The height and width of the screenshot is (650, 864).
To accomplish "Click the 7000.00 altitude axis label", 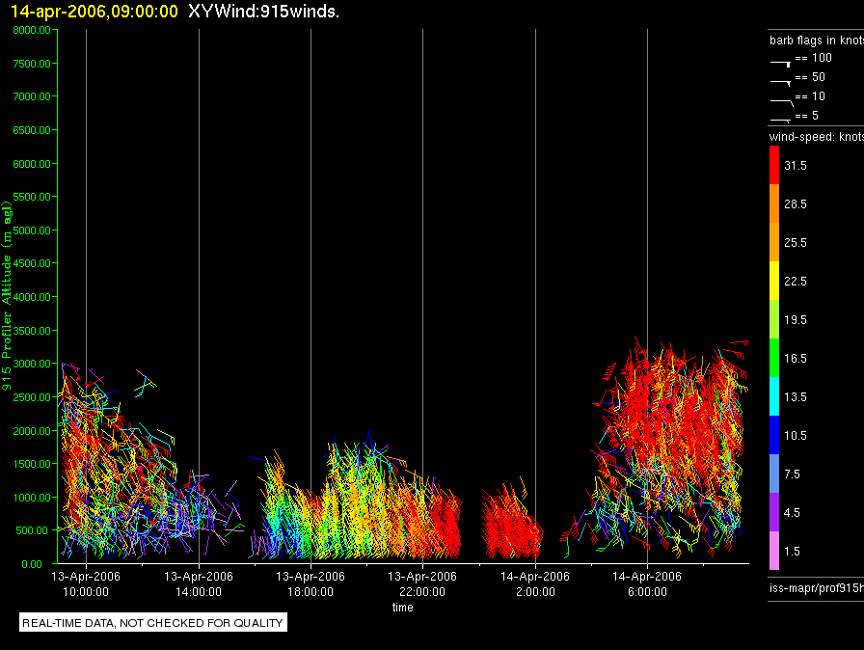I will [x=32, y=96].
